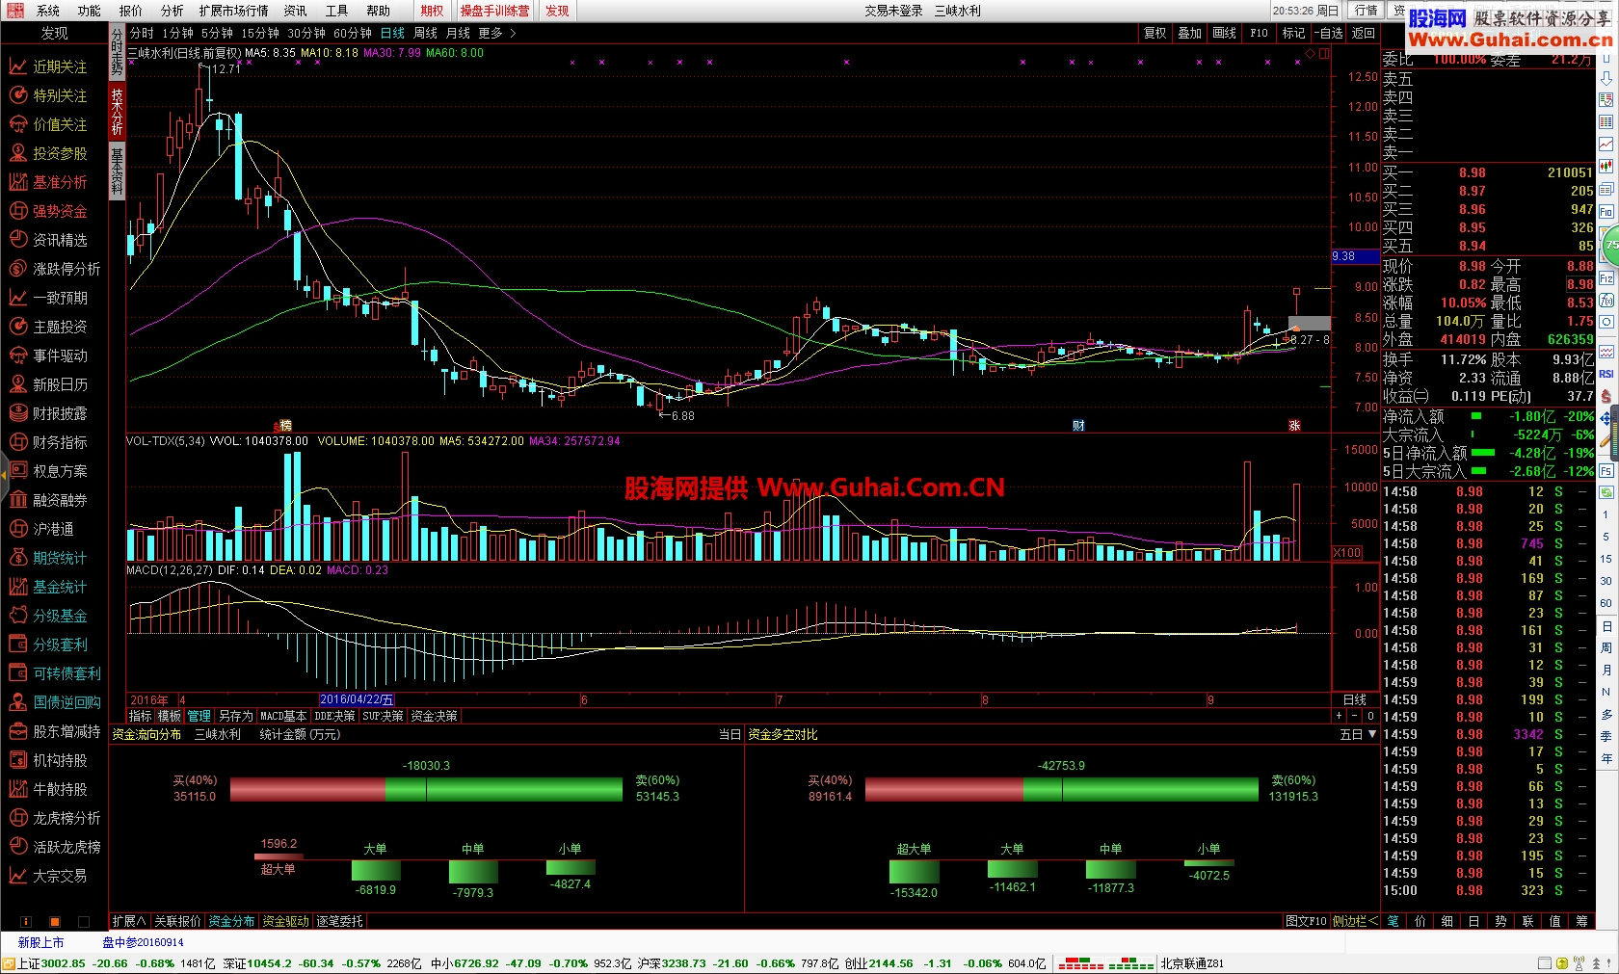Click the 新股上市 link in status area

tap(40, 942)
